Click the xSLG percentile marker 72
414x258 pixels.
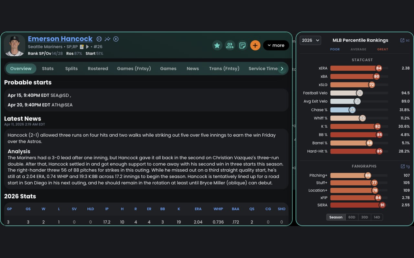[372, 85]
